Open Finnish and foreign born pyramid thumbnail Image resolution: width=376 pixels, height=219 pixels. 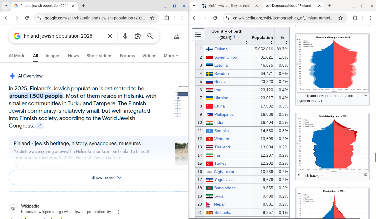tap(333, 63)
